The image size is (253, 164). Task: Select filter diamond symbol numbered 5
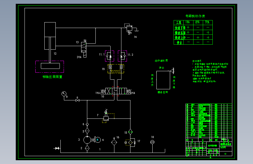[87, 131]
